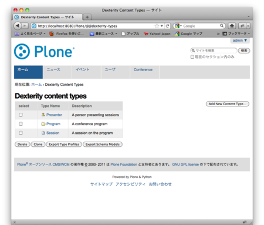Open the ユーザ navigation tab
Screen dimensions: 264x225
coord(116,72)
